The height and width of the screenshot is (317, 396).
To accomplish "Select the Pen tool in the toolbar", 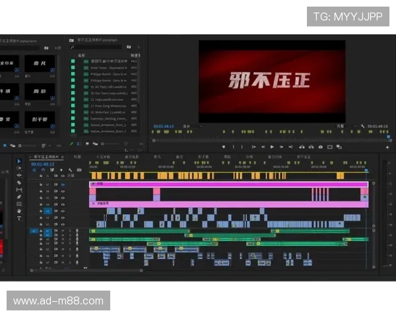I will click(18, 197).
